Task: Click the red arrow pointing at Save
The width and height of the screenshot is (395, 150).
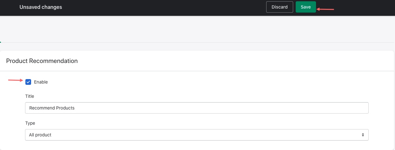Action: 326,9
